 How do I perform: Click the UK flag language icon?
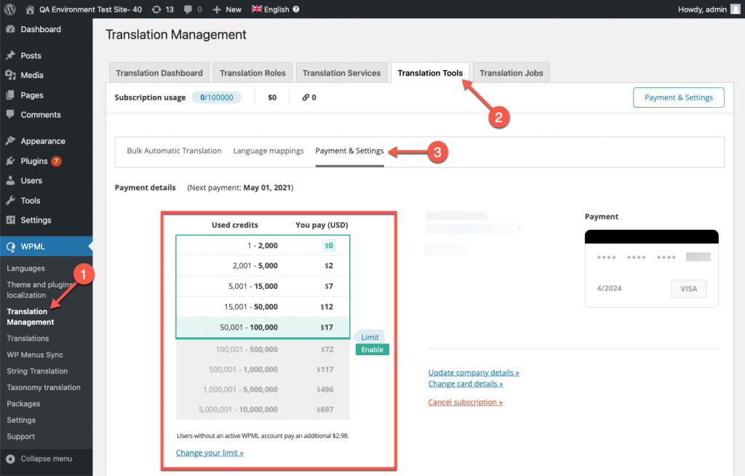[257, 9]
